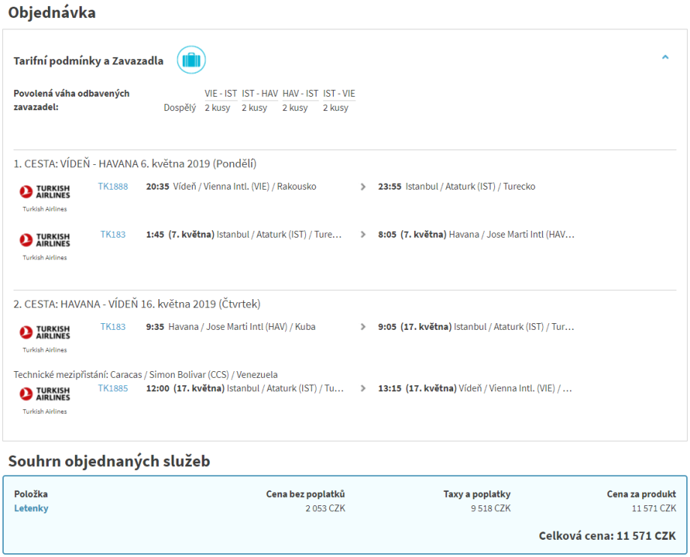Click the suitcase baggage icon
Screen dimensions: 690x557
tap(191, 60)
